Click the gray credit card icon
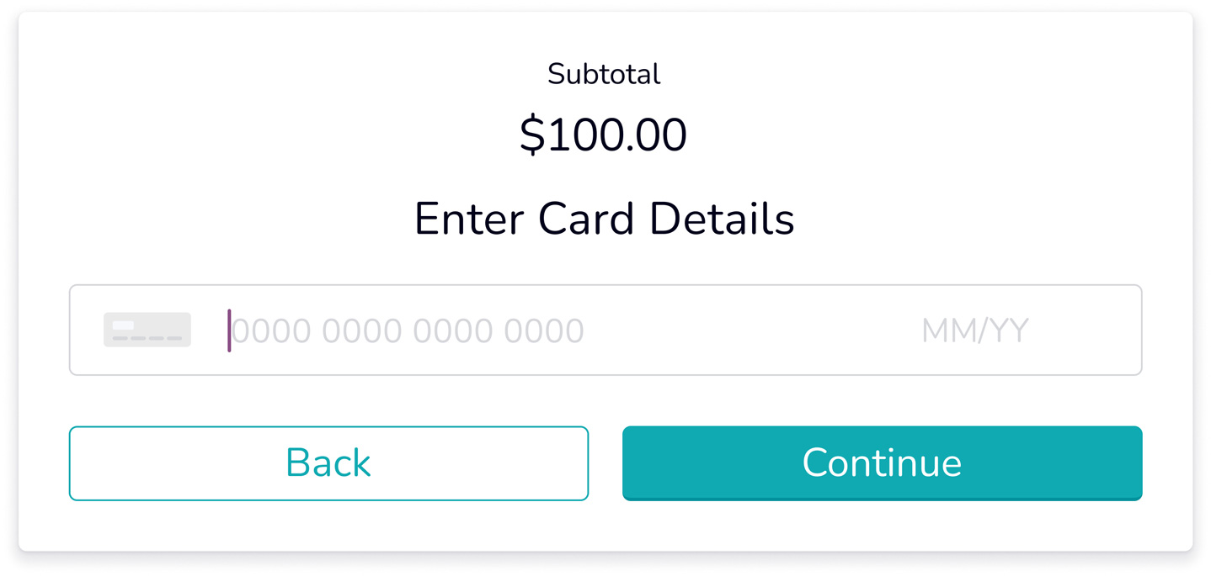 147,330
